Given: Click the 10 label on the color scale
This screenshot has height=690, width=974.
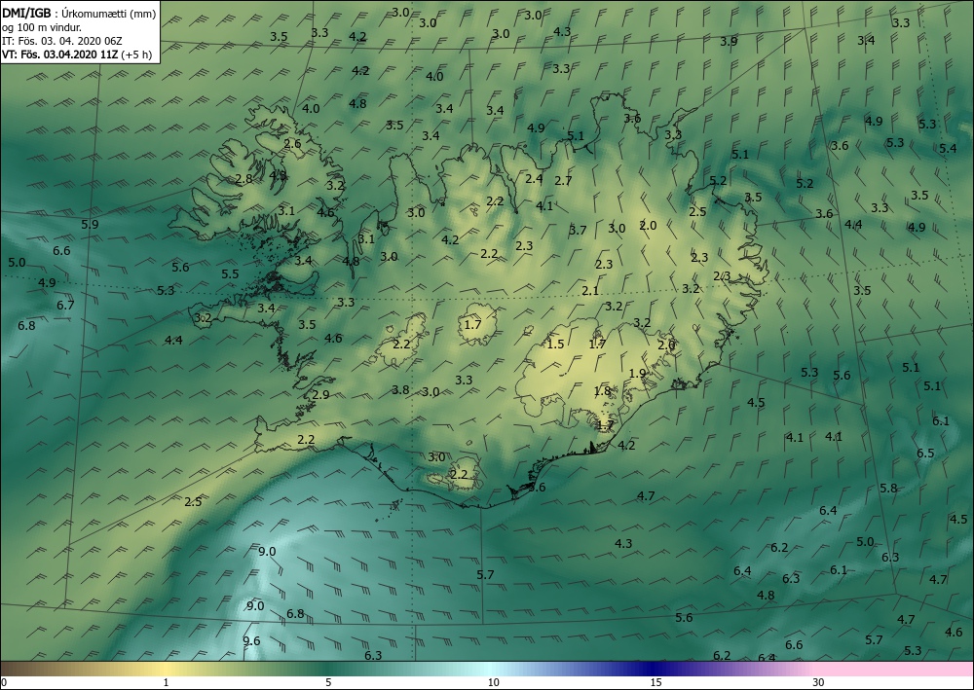Looking at the screenshot, I should click(493, 682).
